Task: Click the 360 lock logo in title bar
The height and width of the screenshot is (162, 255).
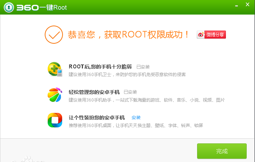Action: click(9, 7)
